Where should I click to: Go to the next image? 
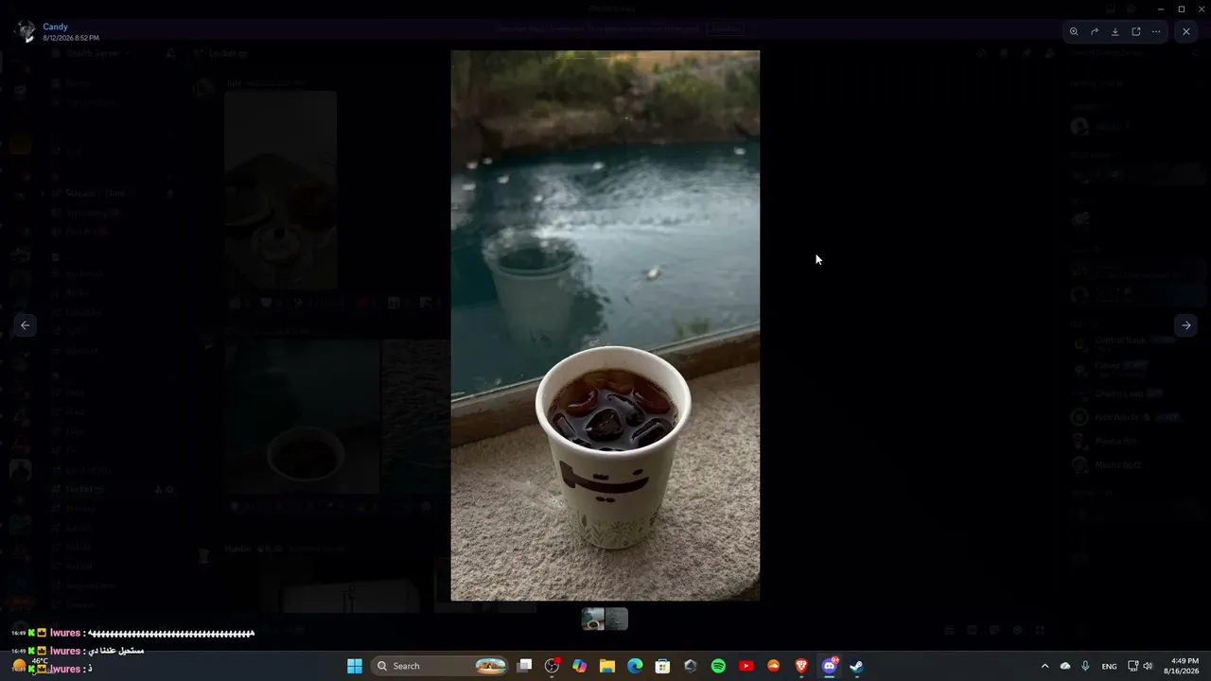coord(1186,325)
